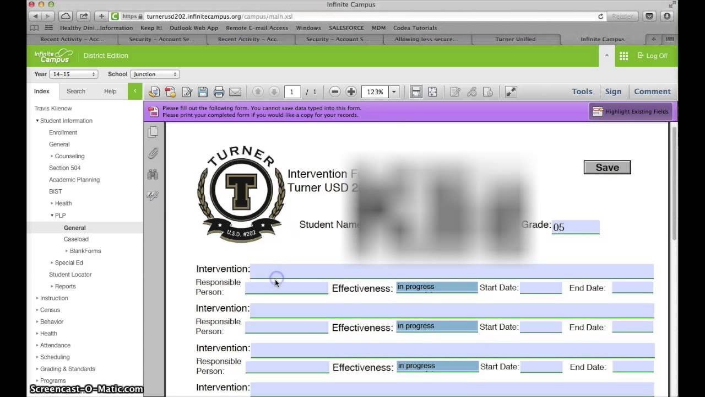Click the floppy disk save icon
The image size is (705, 397).
203,92
